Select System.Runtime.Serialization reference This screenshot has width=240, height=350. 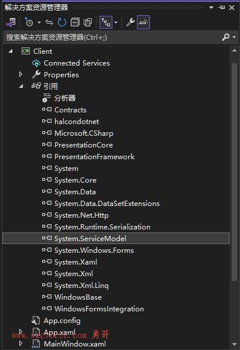point(102,227)
